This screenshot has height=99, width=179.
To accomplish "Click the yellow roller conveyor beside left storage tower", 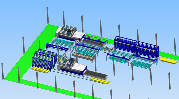I will coord(41,70).
